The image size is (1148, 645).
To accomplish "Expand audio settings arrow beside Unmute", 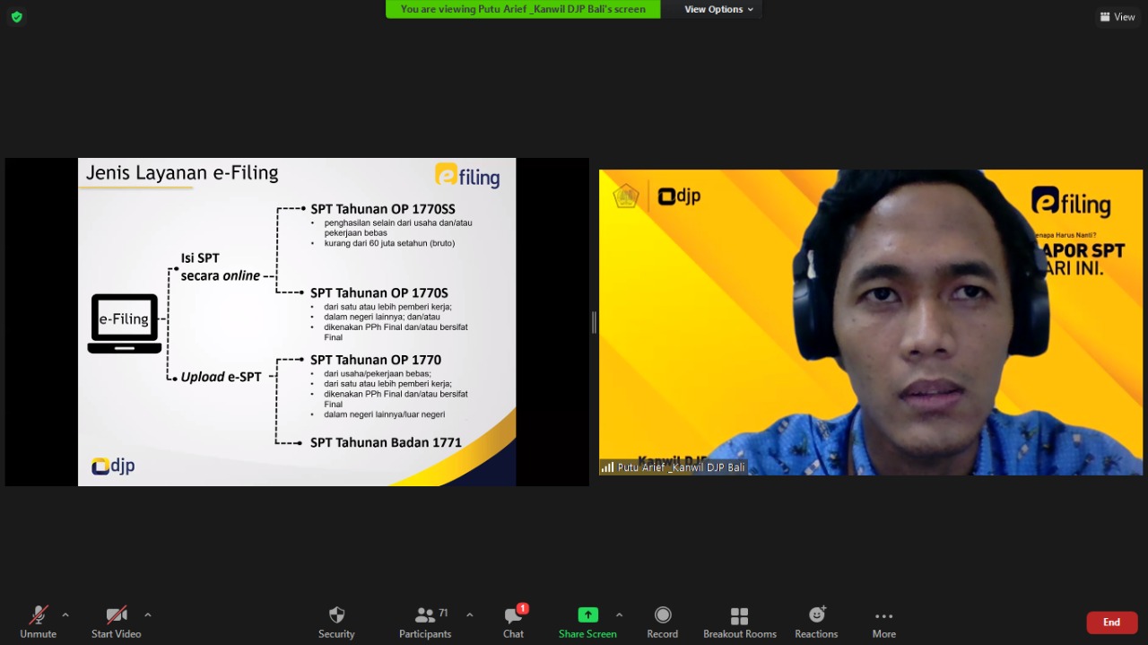I will click(65, 615).
